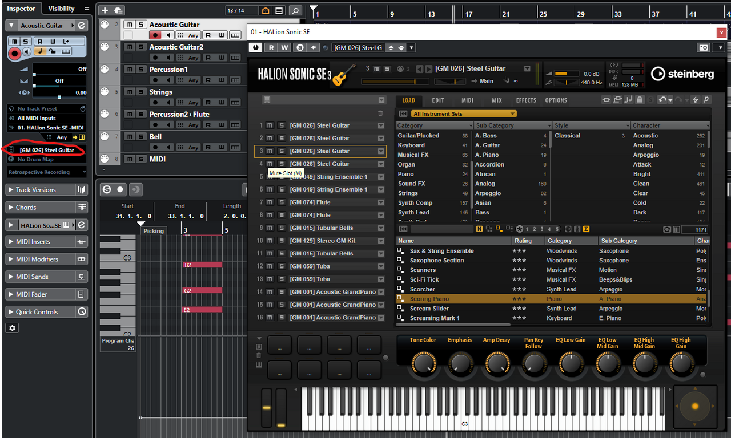Click the padlock icon in HALion toolbar
This screenshot has width=731, height=438.
(640, 100)
